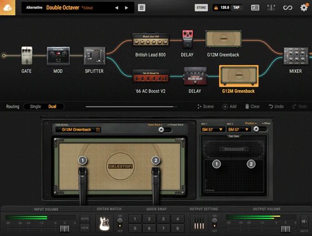312x236 pixels.
Task: Click the infinity looper icon
Action: [288, 8]
